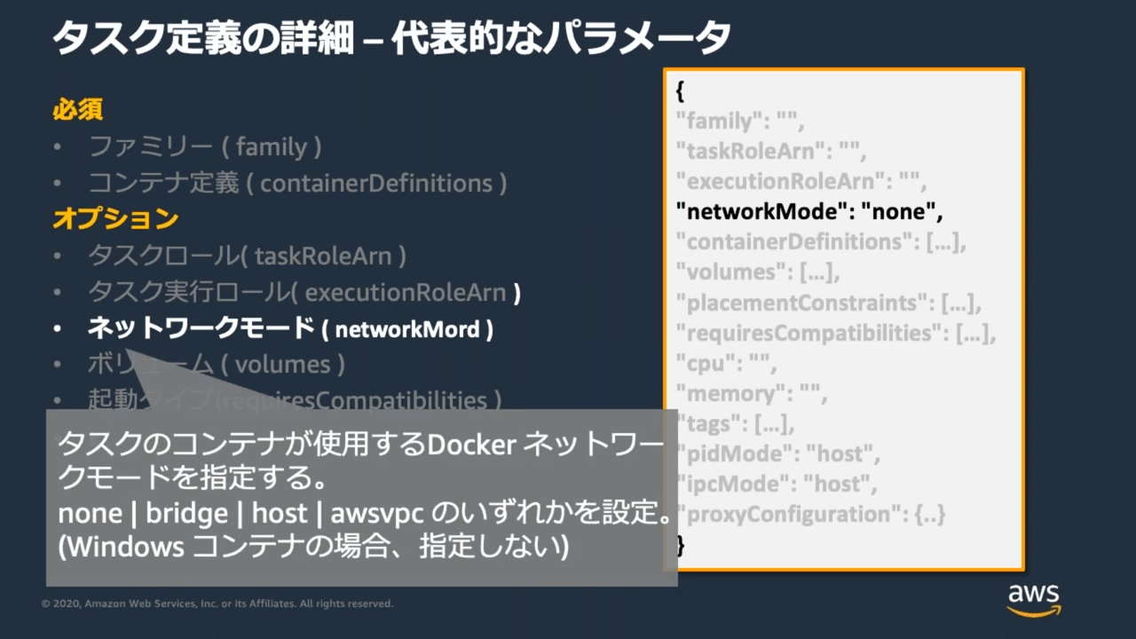This screenshot has width=1136, height=639.
Task: Click the "requiresCompatibilities": [...] JSON line
Action: coord(836,333)
